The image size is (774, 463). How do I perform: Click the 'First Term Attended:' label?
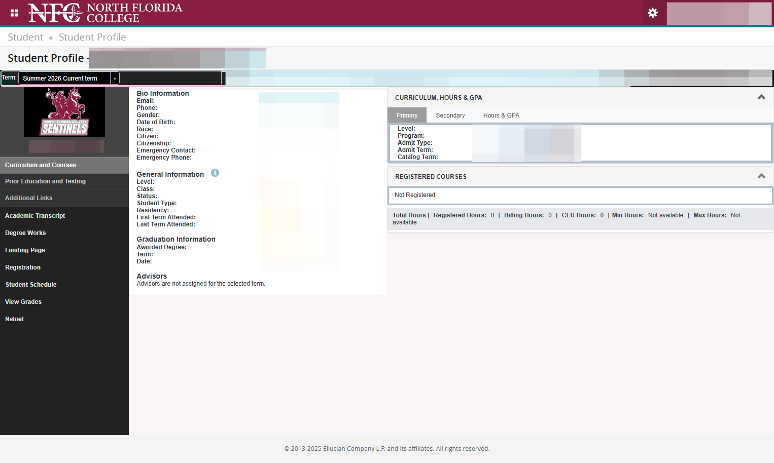coord(166,217)
